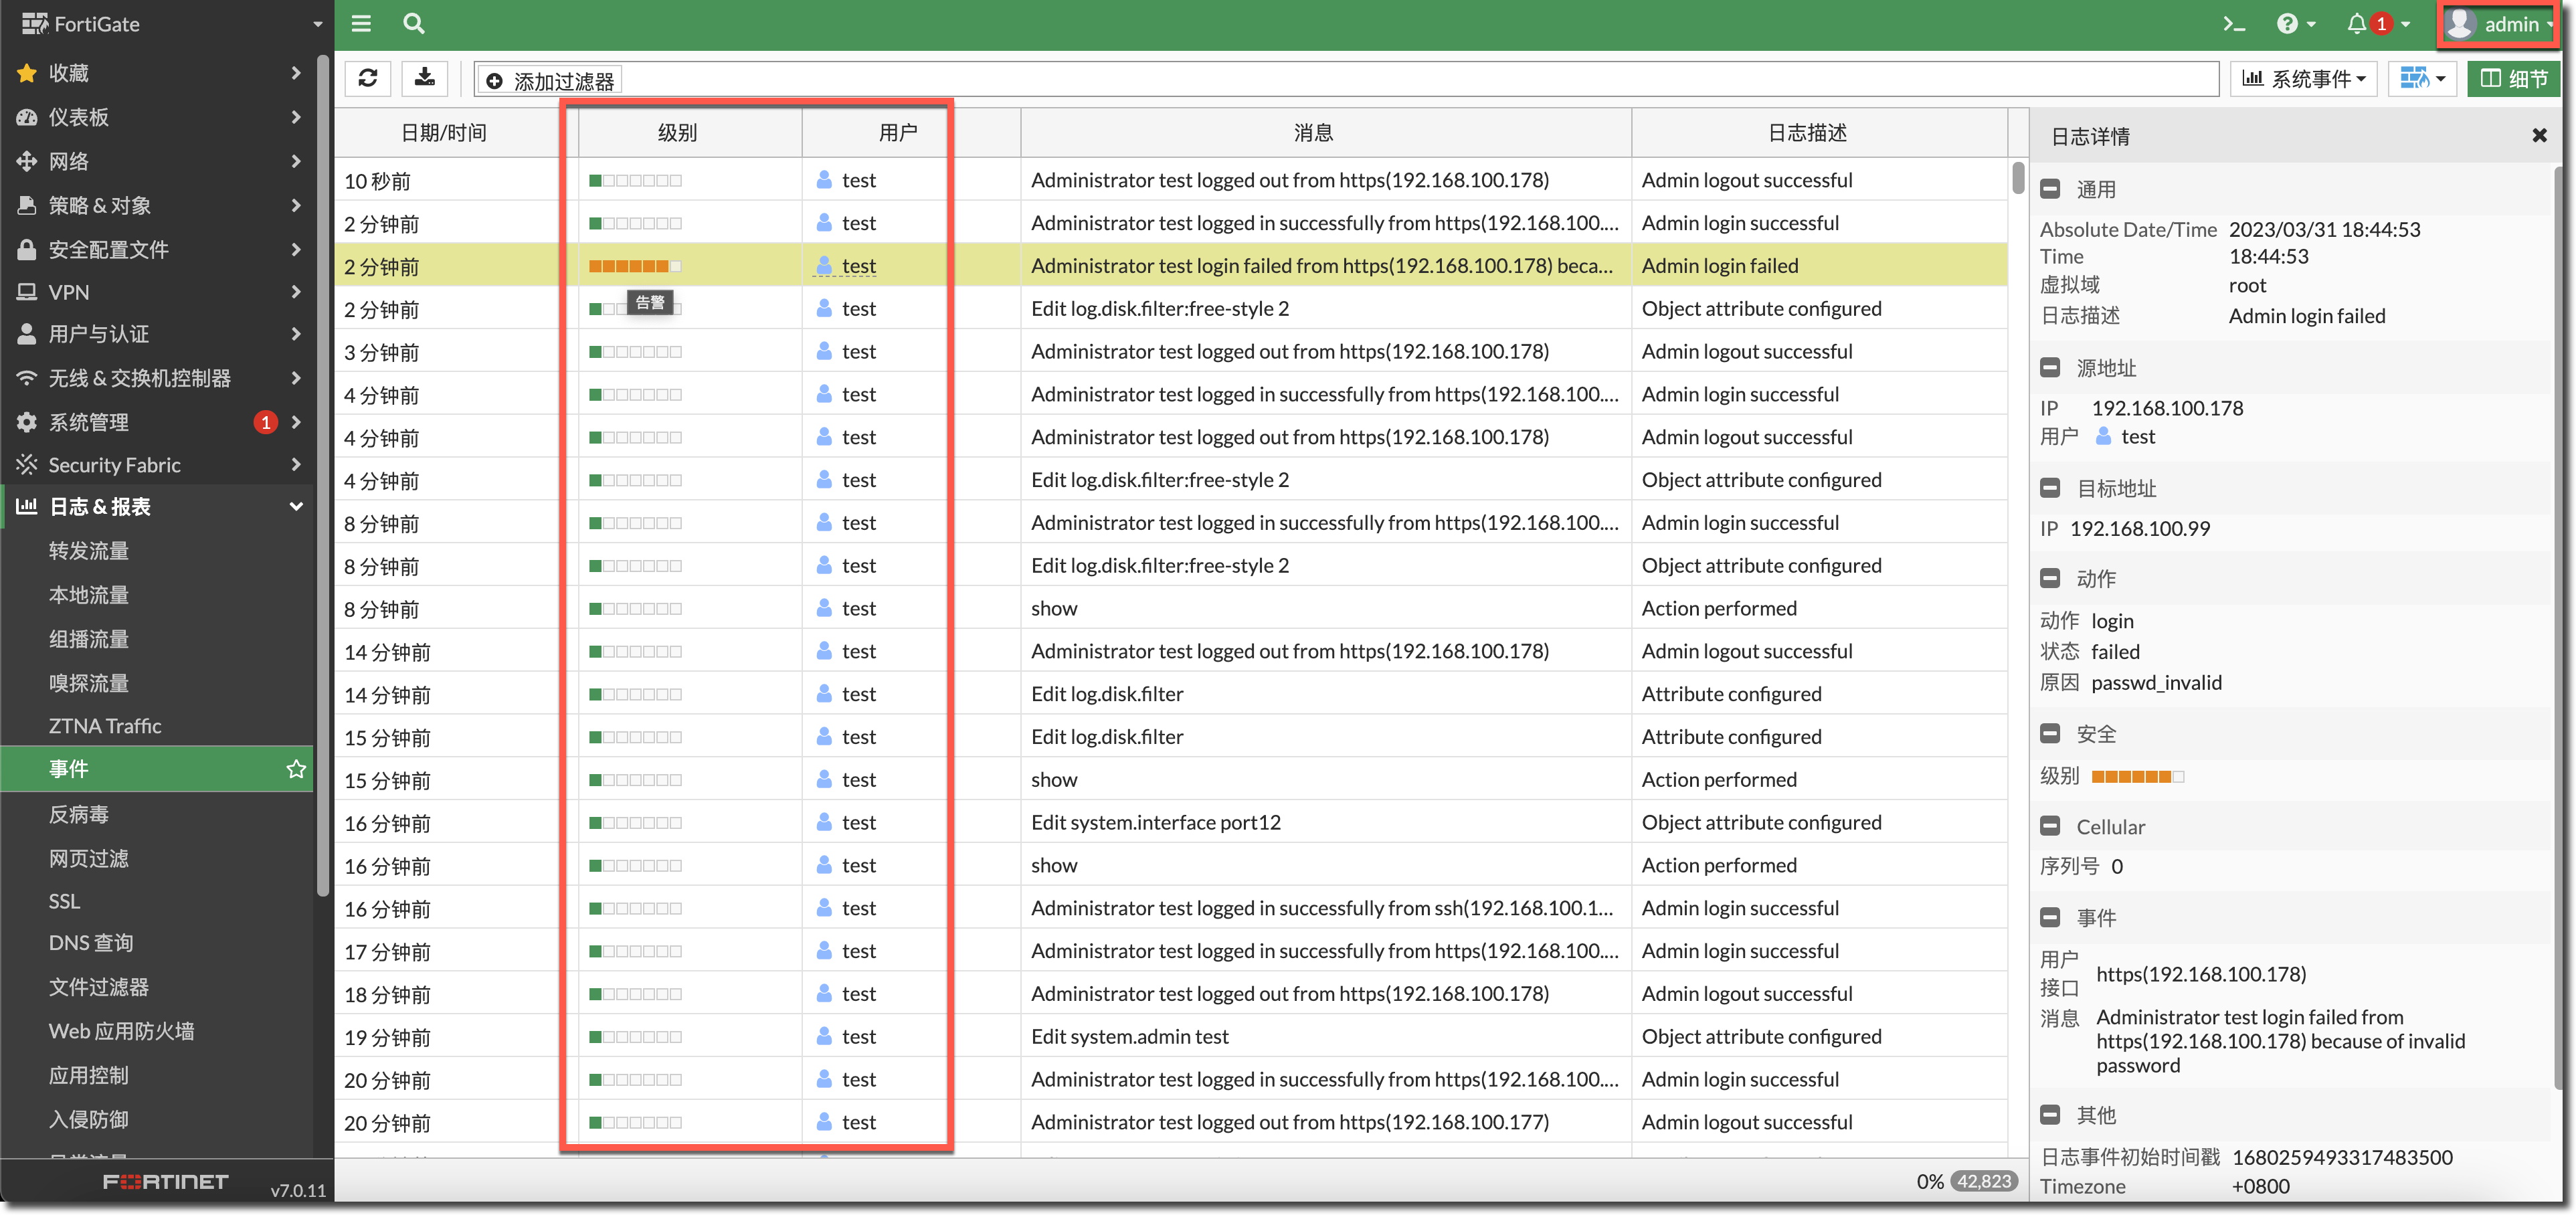The width and height of the screenshot is (2576, 1215).
Task: Open 反病毒 log page in sidebar
Action: click(x=79, y=814)
